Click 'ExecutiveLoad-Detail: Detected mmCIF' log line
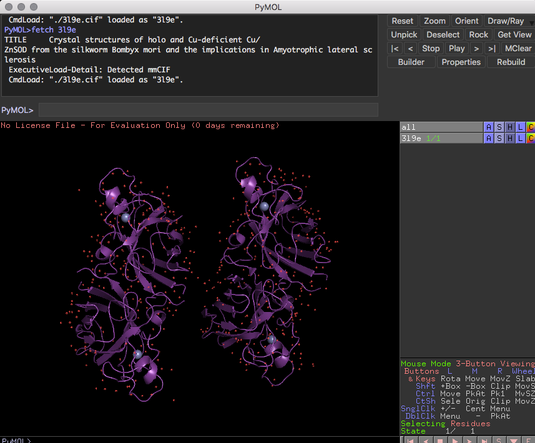 point(89,70)
